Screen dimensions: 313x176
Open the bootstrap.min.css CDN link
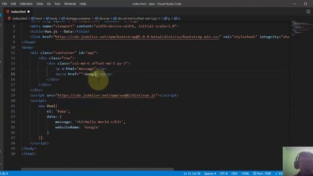click(137, 37)
